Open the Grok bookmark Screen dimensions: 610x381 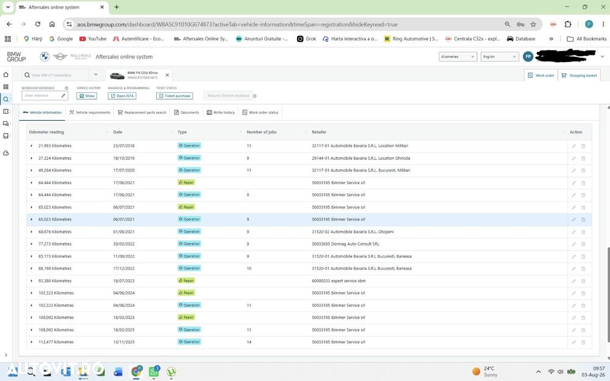point(307,39)
